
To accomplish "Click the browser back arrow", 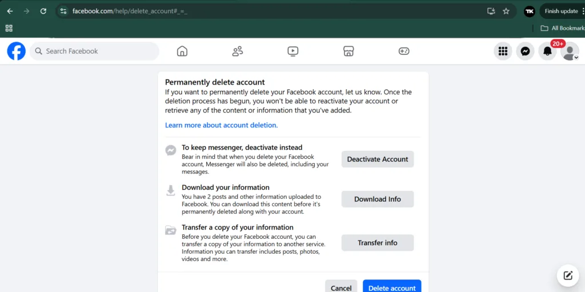I will pos(10,11).
